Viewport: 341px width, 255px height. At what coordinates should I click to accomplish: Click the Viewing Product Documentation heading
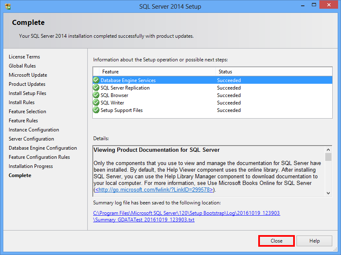tap(156, 150)
